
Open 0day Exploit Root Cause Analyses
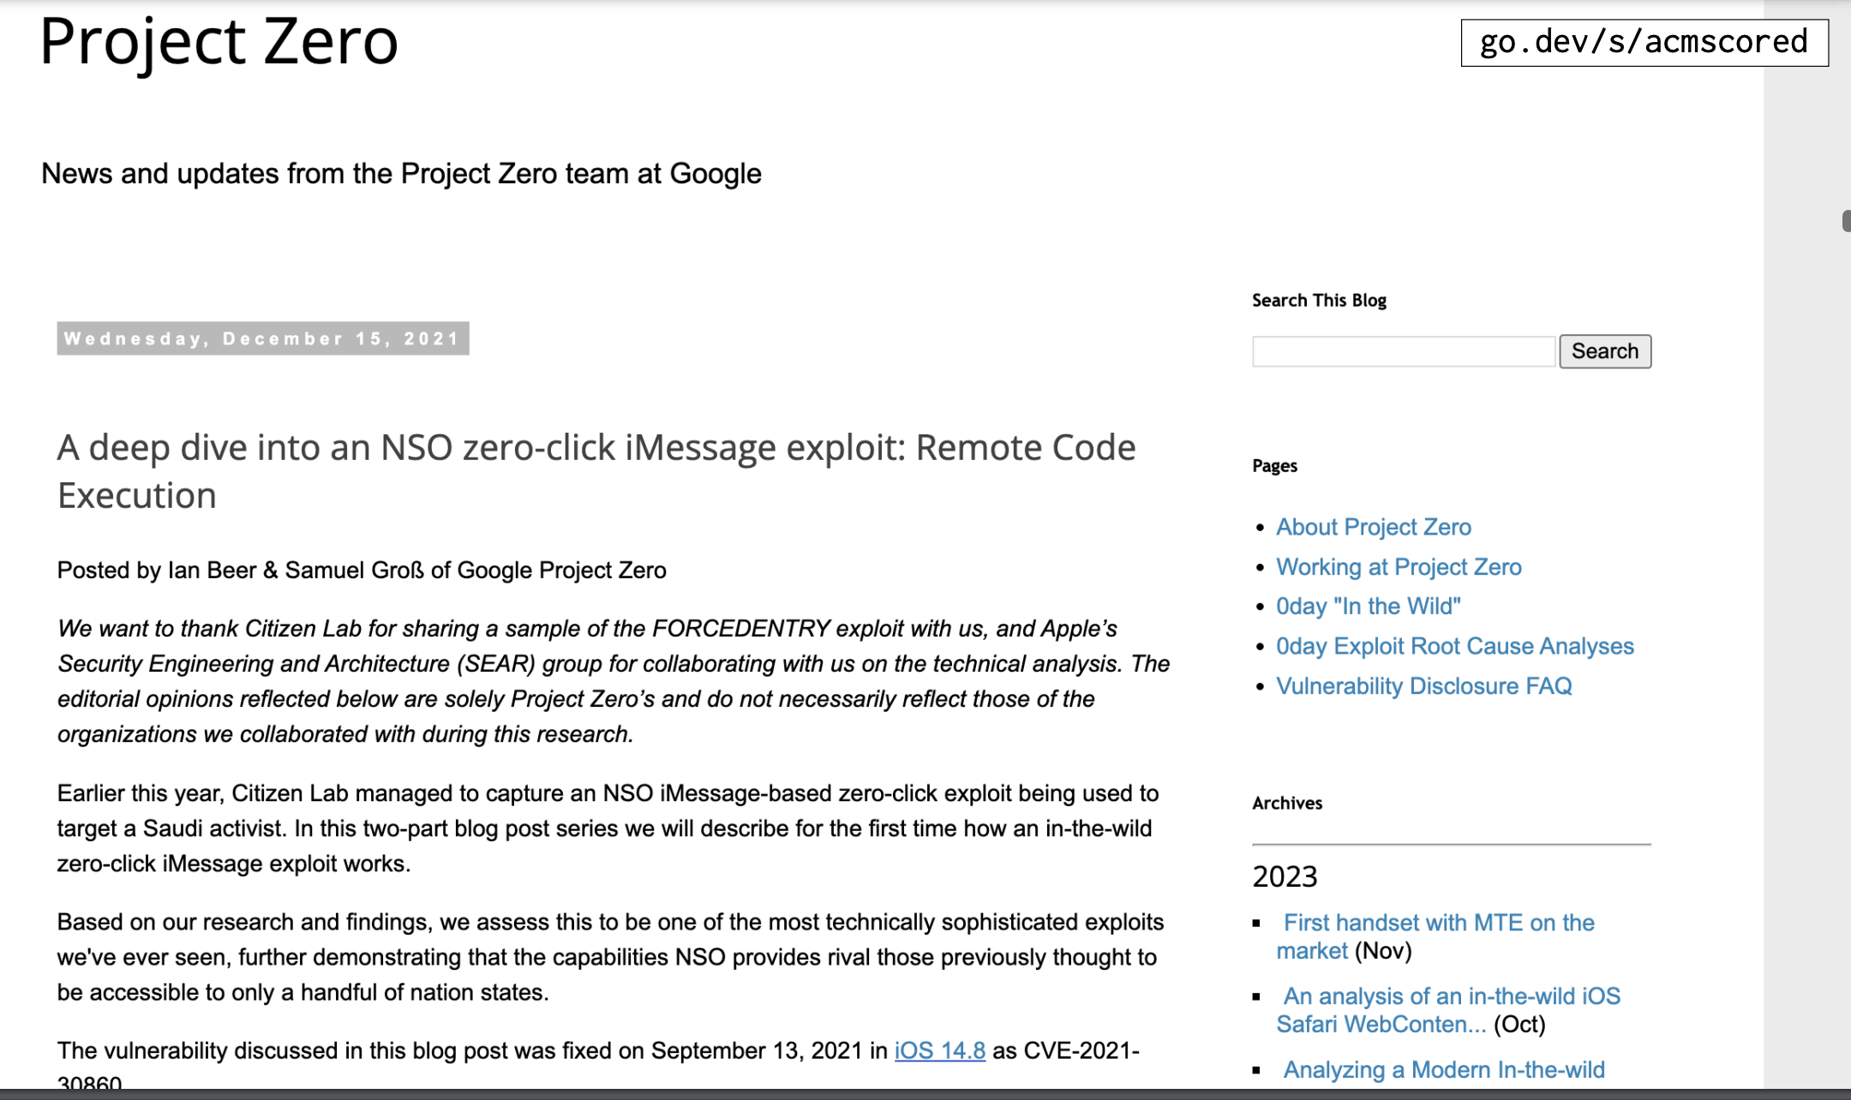[x=1454, y=646]
